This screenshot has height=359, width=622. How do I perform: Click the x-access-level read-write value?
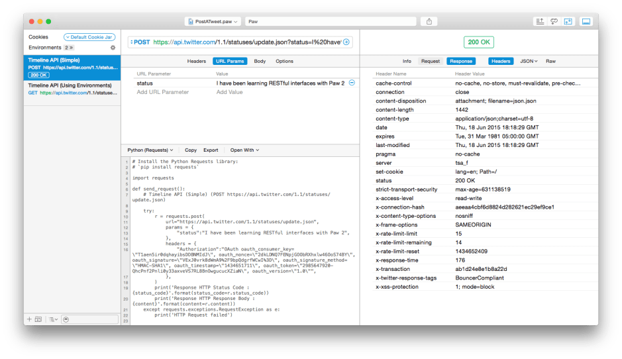(x=468, y=198)
